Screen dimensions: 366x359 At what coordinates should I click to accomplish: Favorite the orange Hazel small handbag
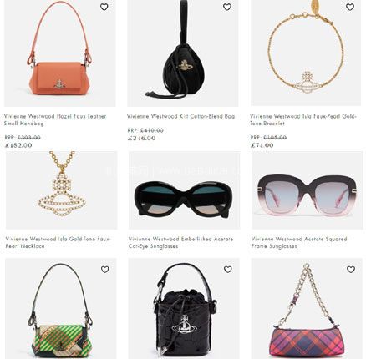(x=104, y=7)
